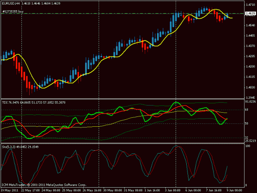Click the 30 May 00:00 time label
Image resolution: width=257 pixels, height=193 pixels.
tap(112, 191)
